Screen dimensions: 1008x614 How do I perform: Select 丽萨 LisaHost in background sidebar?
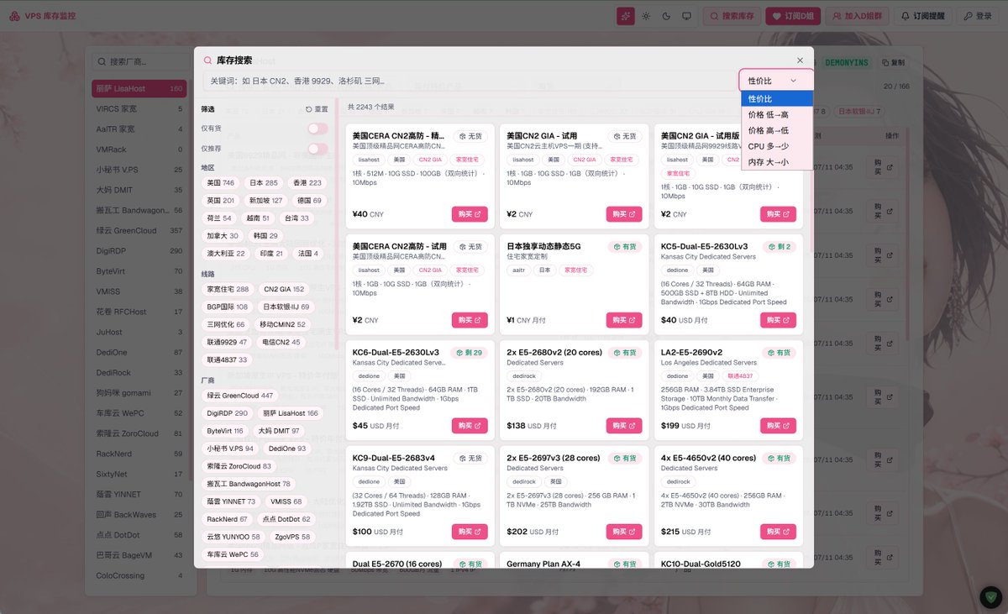[139, 88]
